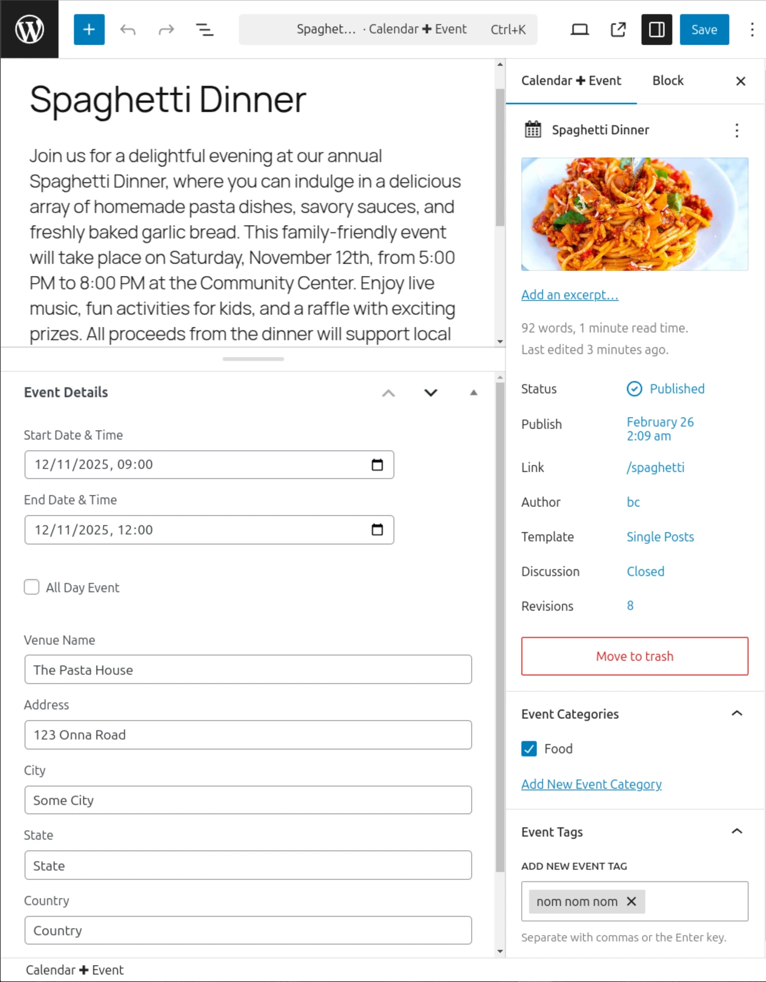Click the Move to trash button
Screen dimensions: 766x982
point(634,656)
